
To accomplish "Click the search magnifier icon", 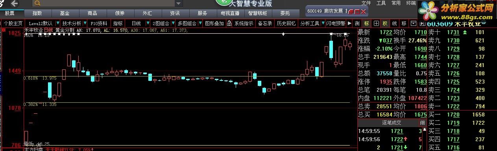I will pos(37,4).
